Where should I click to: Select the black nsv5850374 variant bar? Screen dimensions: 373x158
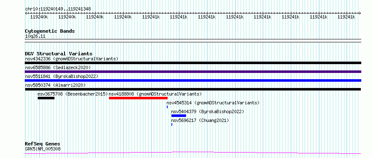click(193, 89)
